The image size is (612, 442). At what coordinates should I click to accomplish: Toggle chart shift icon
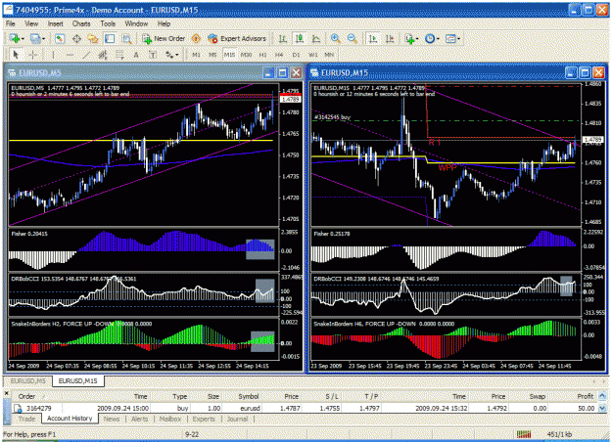[x=390, y=38]
